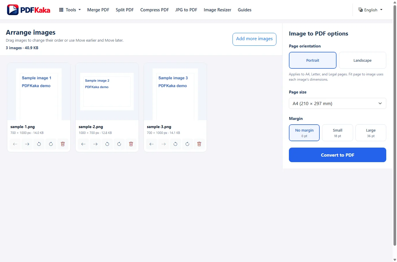Viewport: 397px width, 262px height.
Task: Rotate sample-3.png clockwise
Action: (x=187, y=144)
